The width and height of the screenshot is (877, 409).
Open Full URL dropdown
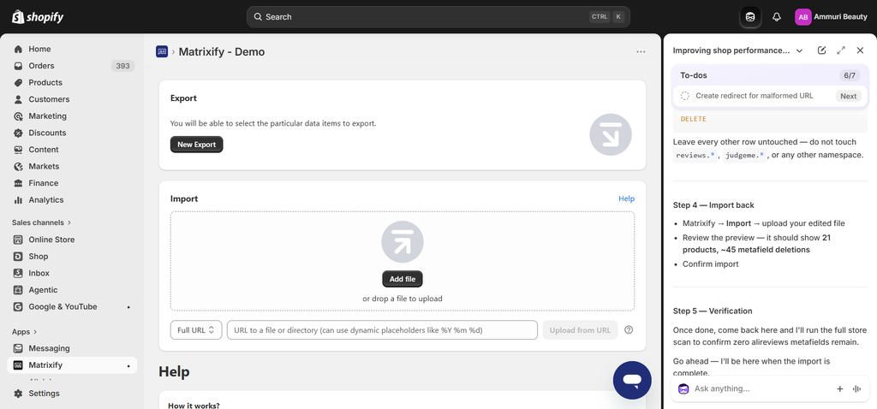[x=196, y=330]
